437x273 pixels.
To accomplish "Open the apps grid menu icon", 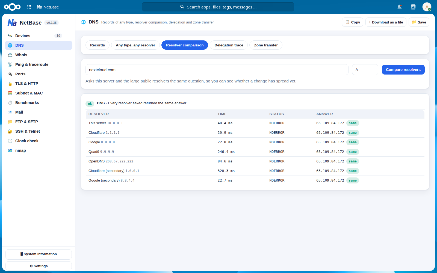I will point(29,7).
